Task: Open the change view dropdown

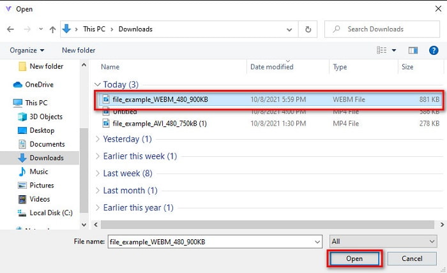Action: (394, 50)
